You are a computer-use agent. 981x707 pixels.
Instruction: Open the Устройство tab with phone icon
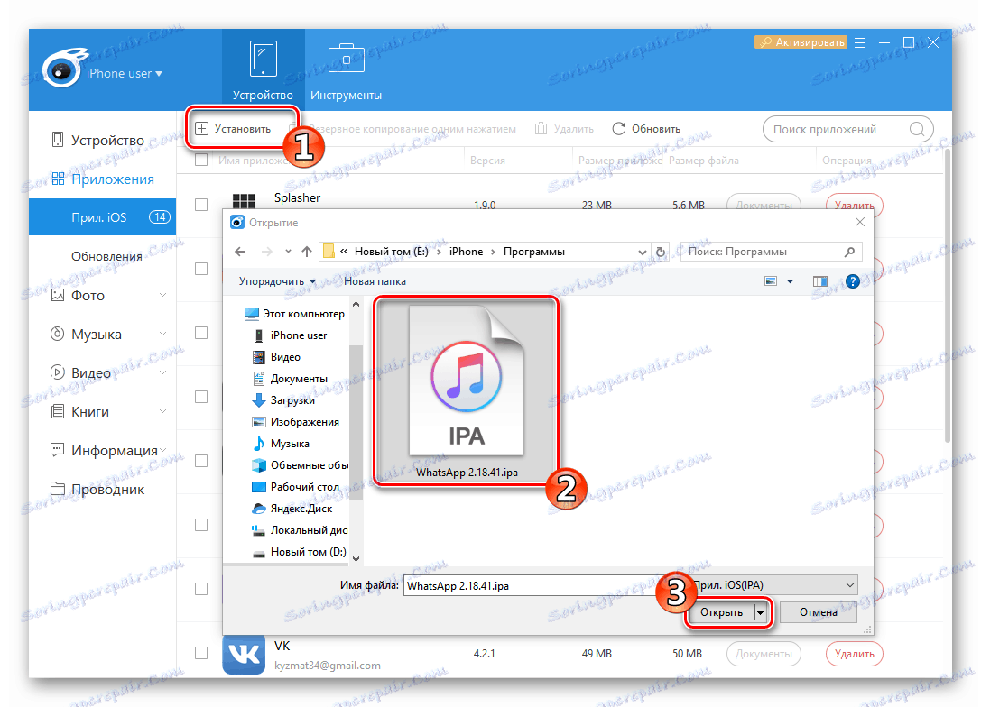tap(263, 70)
